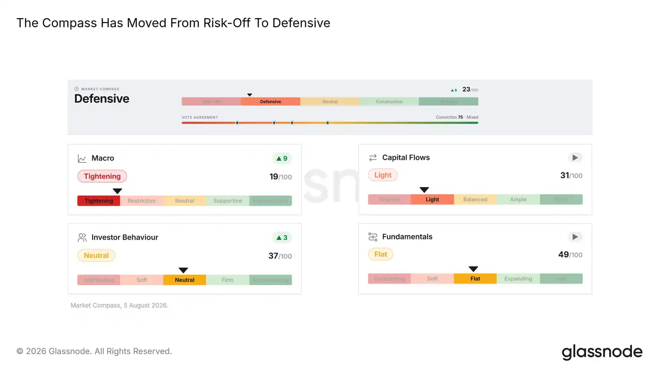Click the Macro line chart icon
This screenshot has height=371, width=660.
pyautogui.click(x=82, y=158)
